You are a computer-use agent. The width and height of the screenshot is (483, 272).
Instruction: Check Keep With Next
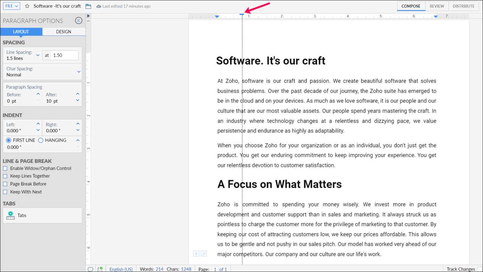click(5, 192)
